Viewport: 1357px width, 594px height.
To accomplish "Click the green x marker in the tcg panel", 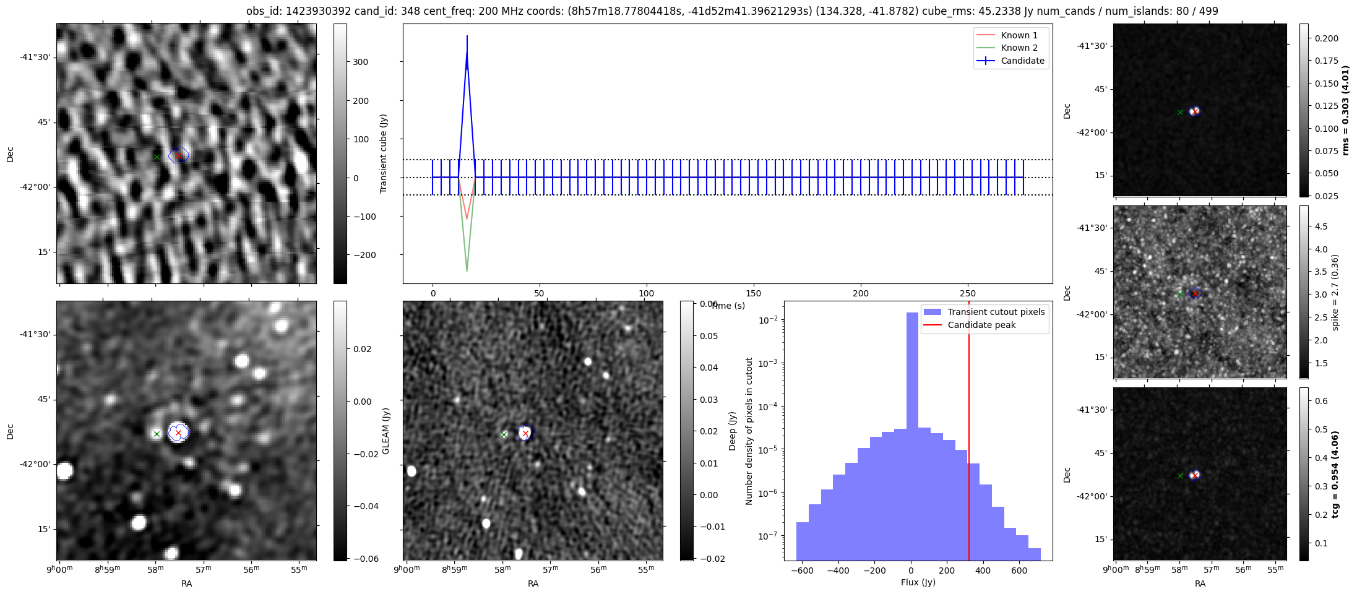I will pyautogui.click(x=1180, y=476).
